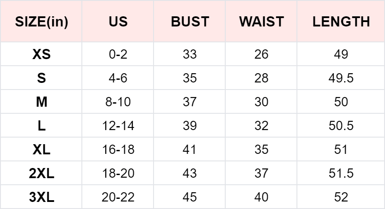Viewport: 385px width, 209px height.
Task: Click the S size row label
Action: (42, 78)
